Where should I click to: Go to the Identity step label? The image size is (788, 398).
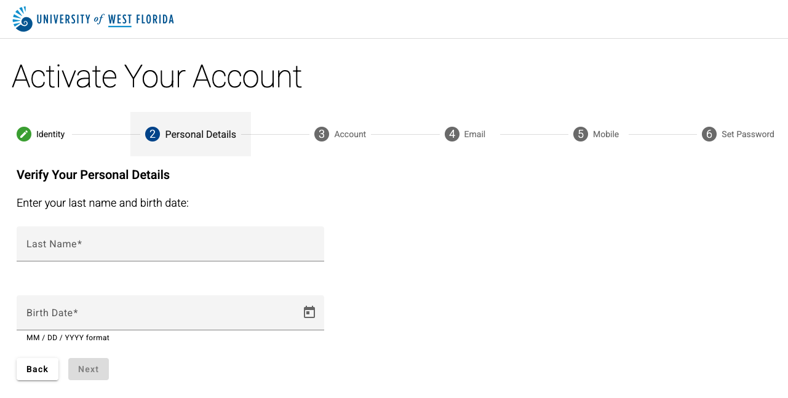(x=50, y=134)
